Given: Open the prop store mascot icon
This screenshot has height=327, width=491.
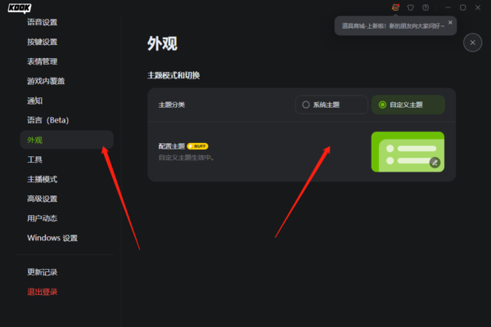Looking at the screenshot, I should (x=395, y=7).
